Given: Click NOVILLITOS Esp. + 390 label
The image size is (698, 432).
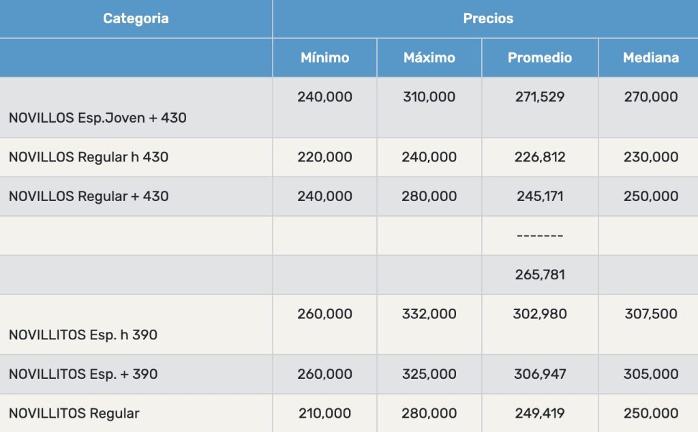Looking at the screenshot, I should 83,374.
